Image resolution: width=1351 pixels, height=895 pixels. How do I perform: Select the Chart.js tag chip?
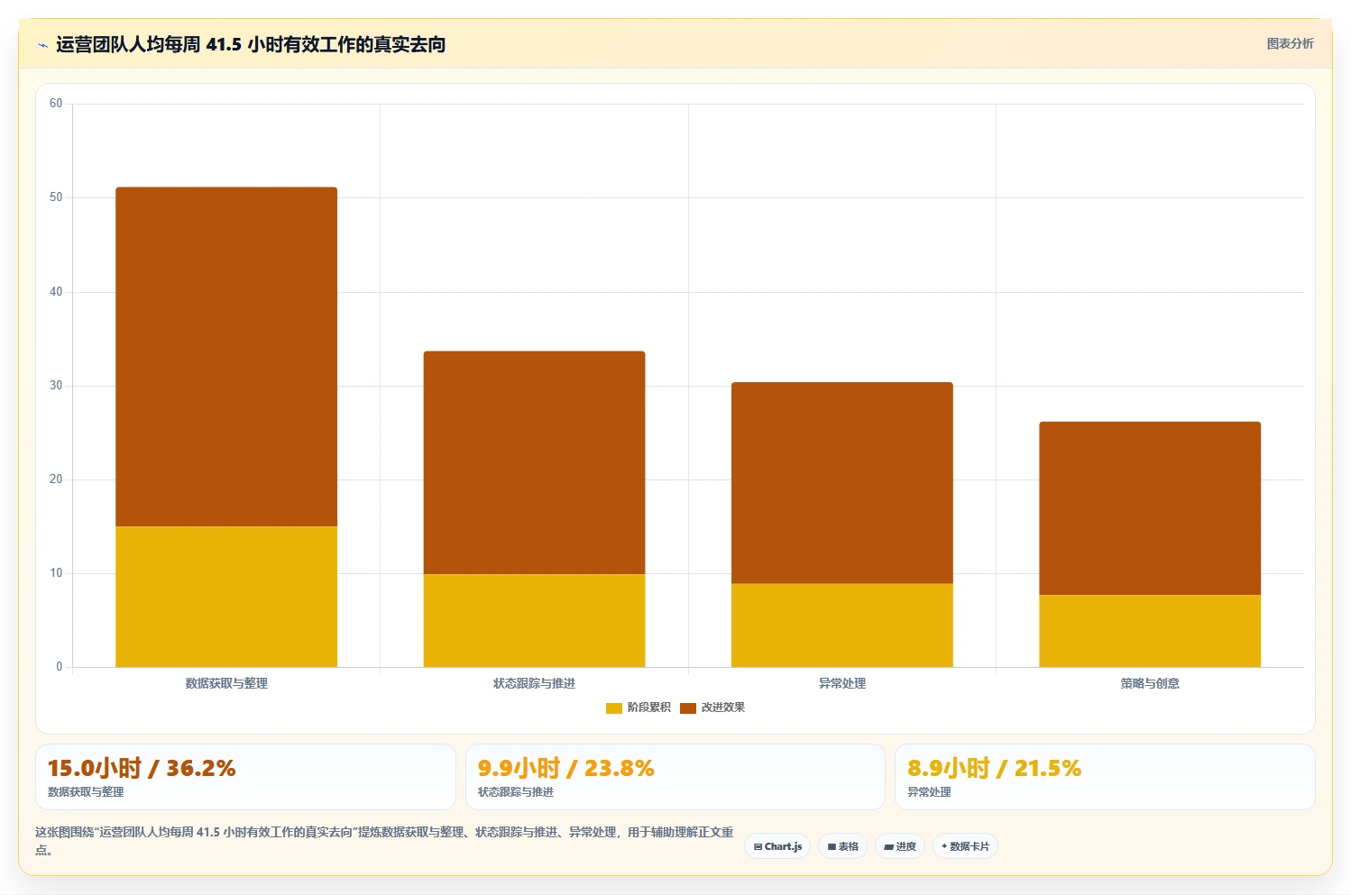(777, 846)
